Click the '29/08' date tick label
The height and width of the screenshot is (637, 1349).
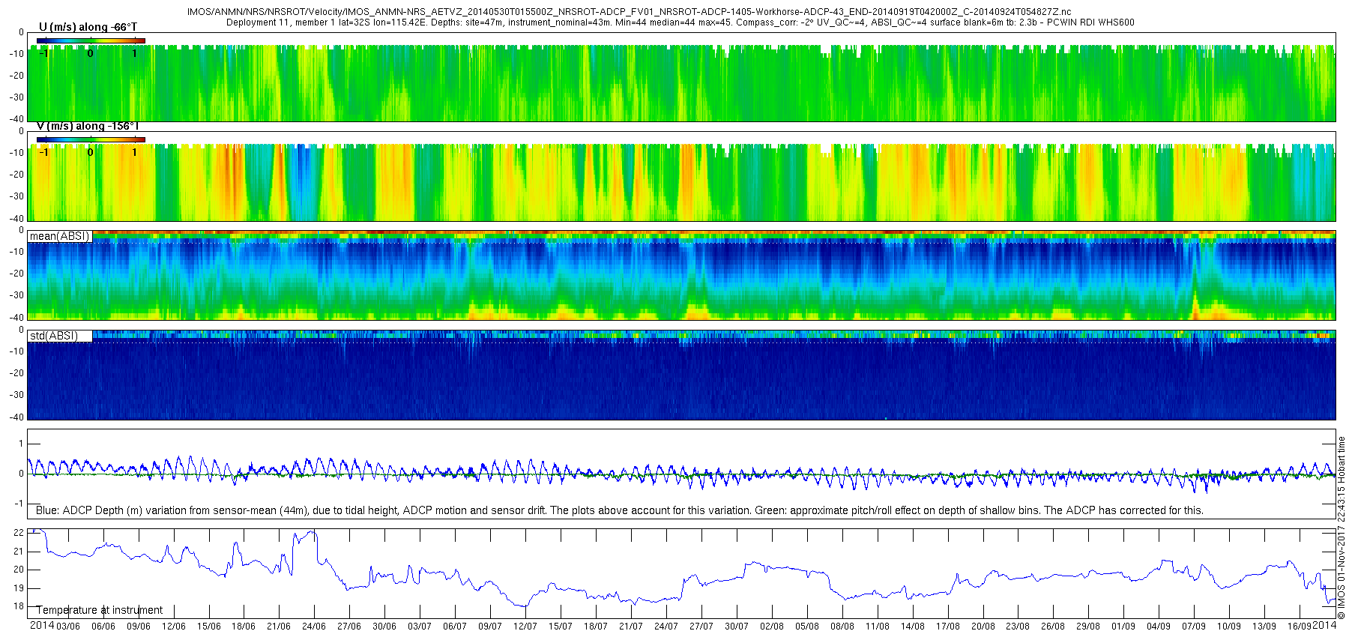1088,627
